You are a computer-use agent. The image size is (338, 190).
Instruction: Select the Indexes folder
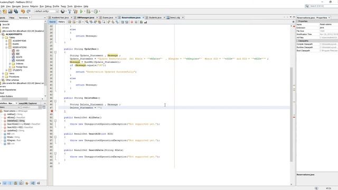[20, 63]
